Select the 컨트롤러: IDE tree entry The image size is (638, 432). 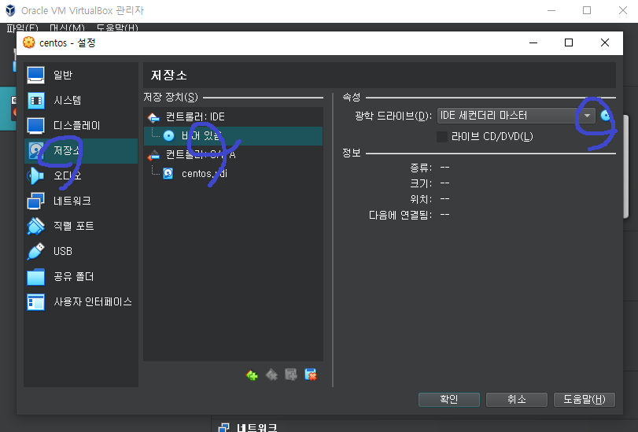233,117
